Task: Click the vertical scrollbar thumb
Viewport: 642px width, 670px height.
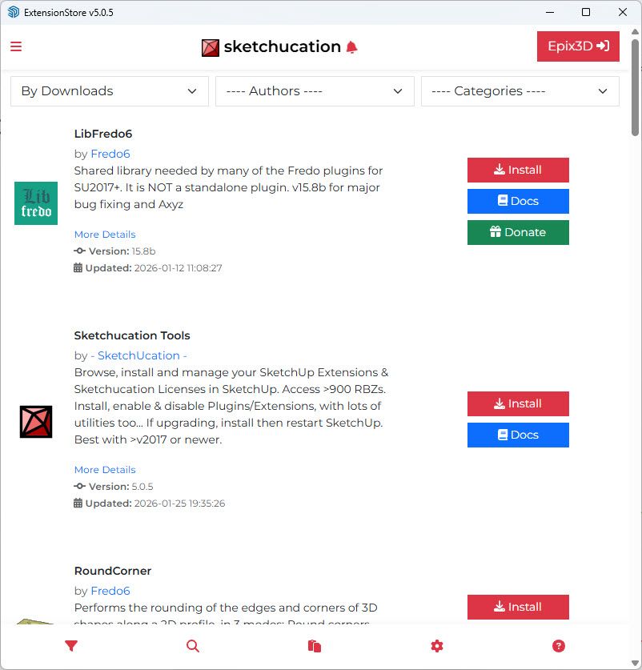Action: [x=636, y=88]
